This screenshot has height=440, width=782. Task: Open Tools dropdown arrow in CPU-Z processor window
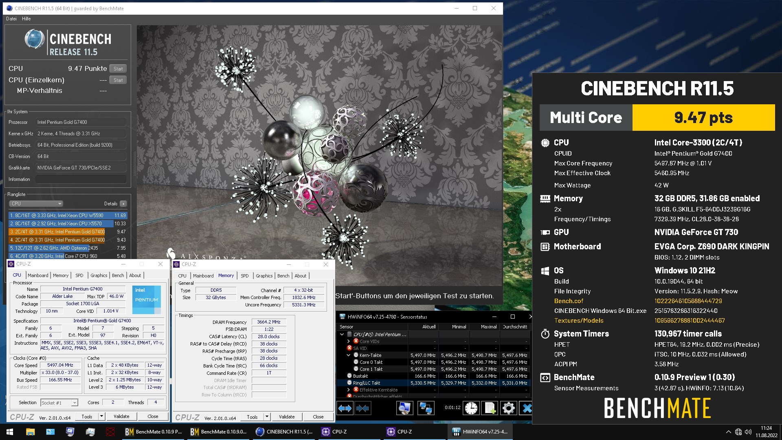click(x=101, y=416)
